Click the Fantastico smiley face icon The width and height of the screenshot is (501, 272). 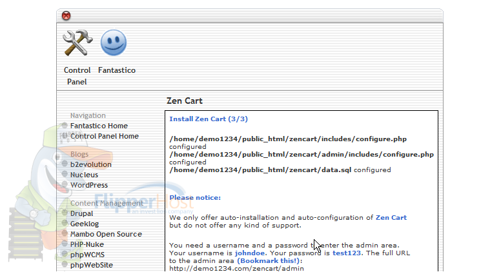114,43
